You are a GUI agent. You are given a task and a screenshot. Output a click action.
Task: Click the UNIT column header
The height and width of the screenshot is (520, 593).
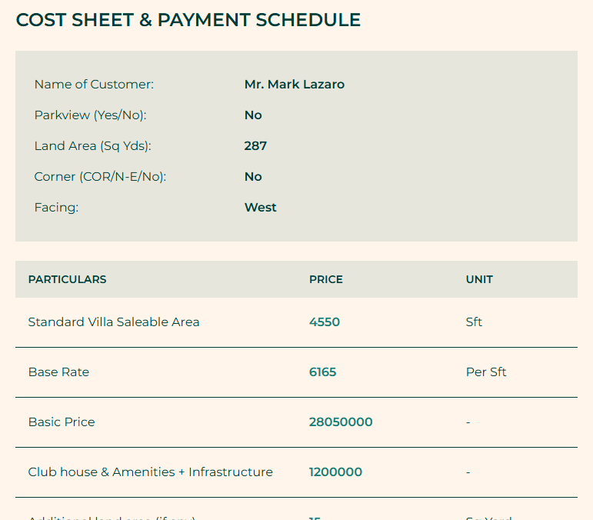coord(479,279)
